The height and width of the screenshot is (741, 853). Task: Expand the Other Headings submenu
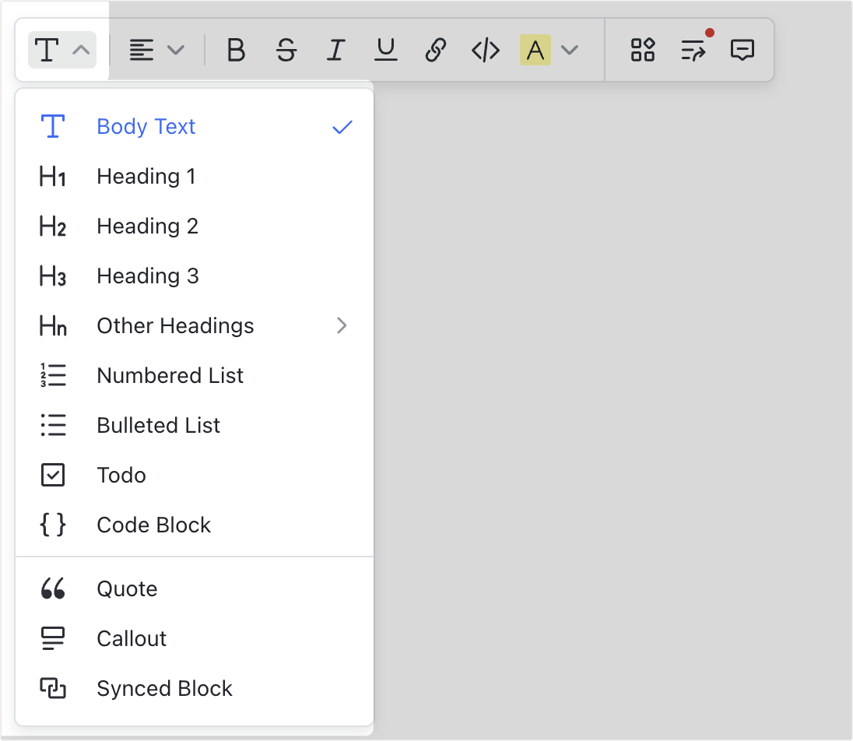click(x=175, y=325)
